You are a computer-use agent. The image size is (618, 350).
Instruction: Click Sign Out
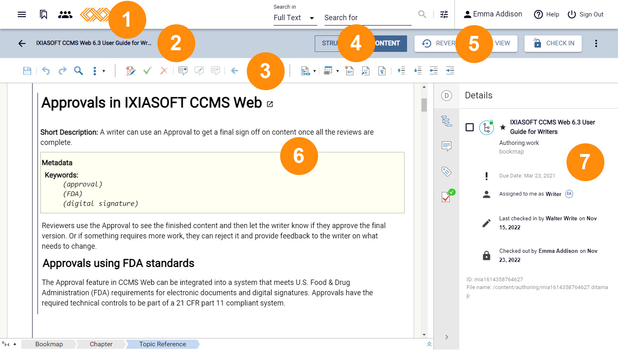pyautogui.click(x=585, y=14)
